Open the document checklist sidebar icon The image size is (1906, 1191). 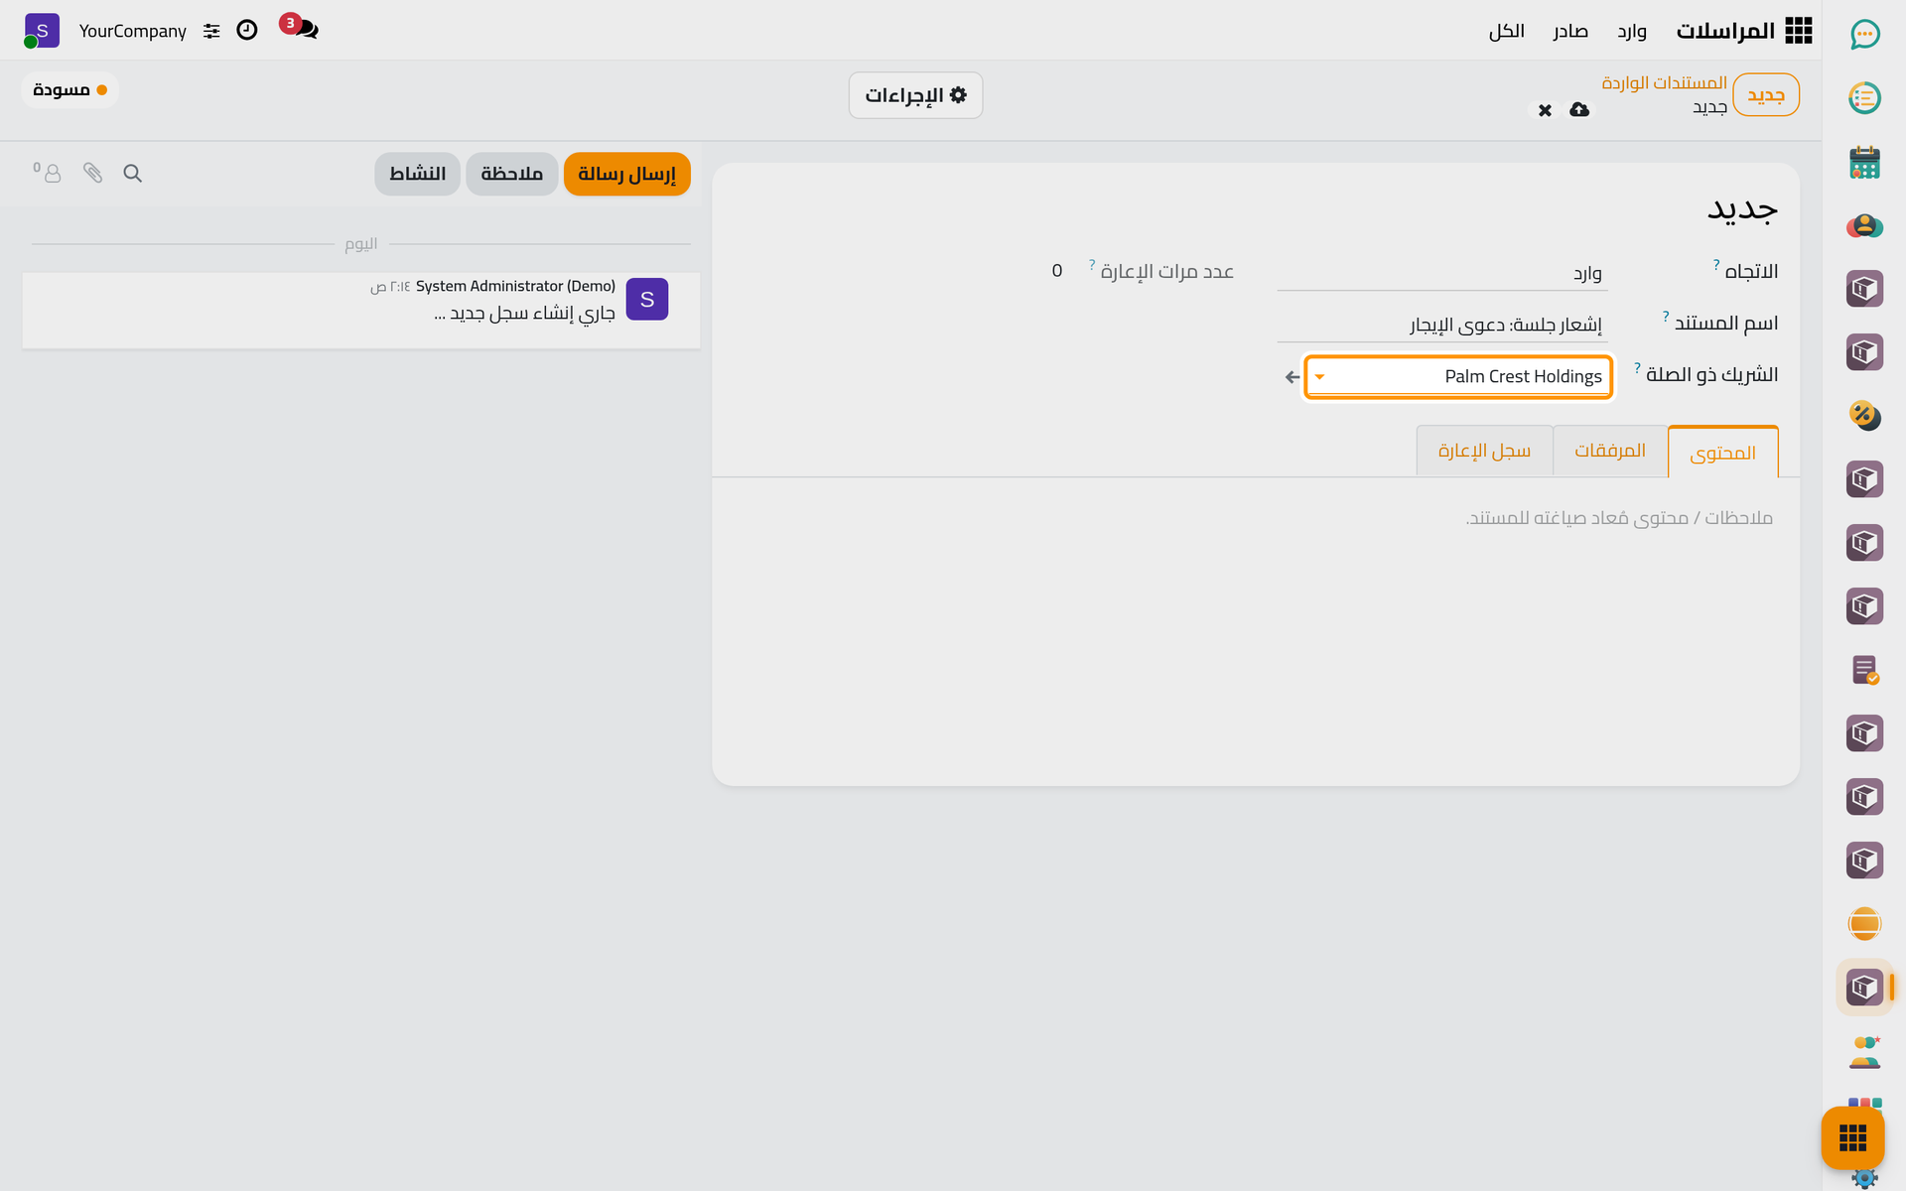point(1864,670)
